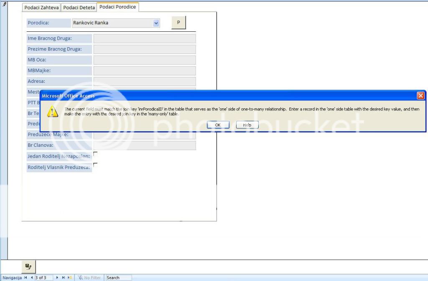
Task: Toggle Roditelj Vlasnik Preduzeca checkbox
Action: [95, 165]
